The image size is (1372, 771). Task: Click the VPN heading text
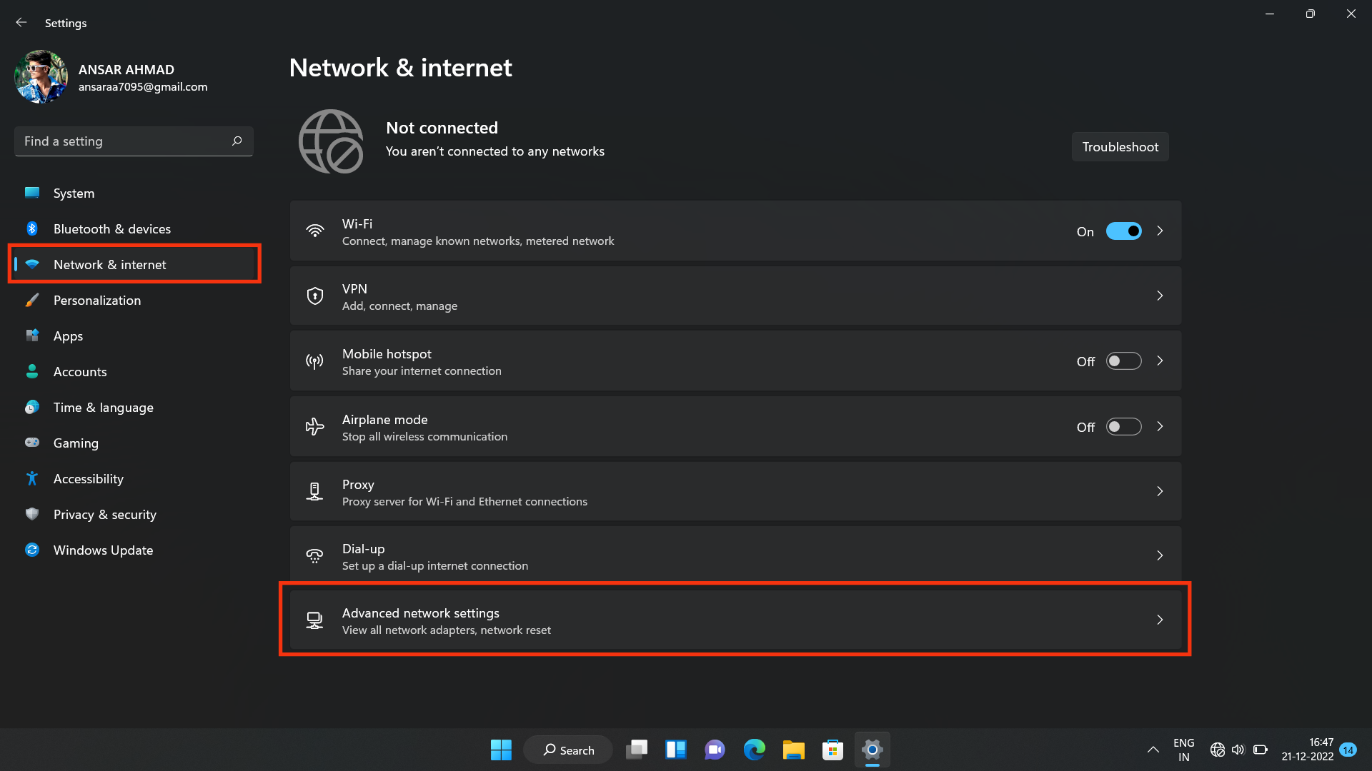click(x=354, y=289)
